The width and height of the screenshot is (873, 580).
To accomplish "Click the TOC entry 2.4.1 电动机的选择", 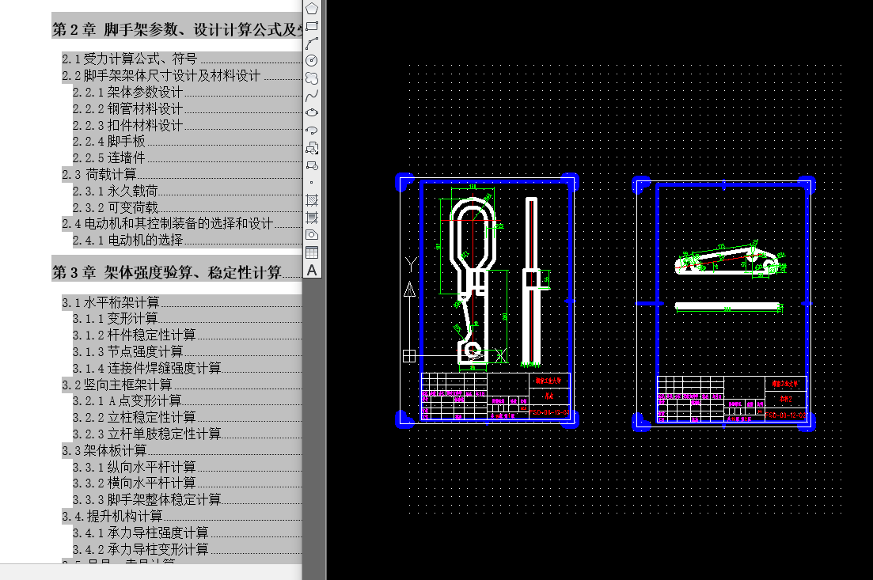I will (127, 239).
